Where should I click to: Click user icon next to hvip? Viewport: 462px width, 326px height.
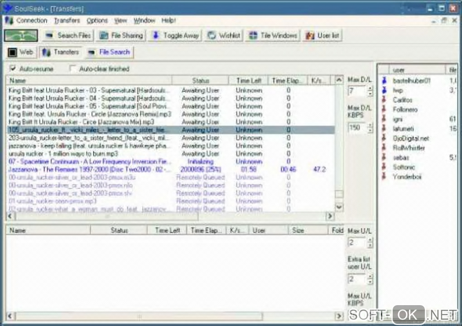click(x=384, y=90)
